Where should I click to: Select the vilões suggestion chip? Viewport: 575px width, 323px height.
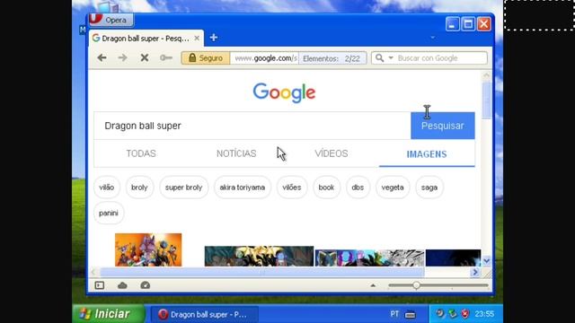(292, 188)
